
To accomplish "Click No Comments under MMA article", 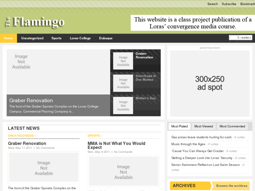I will coord(123,152).
